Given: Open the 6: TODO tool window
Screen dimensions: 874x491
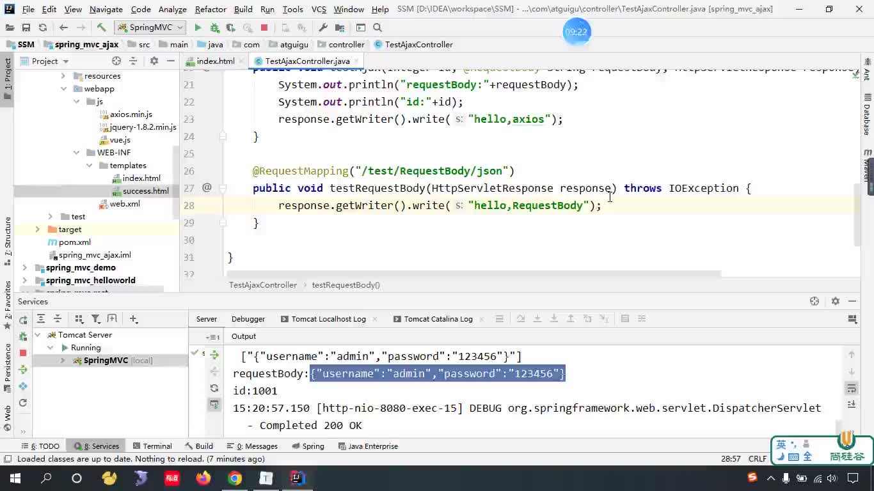Looking at the screenshot, I should click(x=40, y=446).
